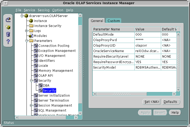
Task: Click icon of the expanded Security parent node
Action: tap(36, 80)
